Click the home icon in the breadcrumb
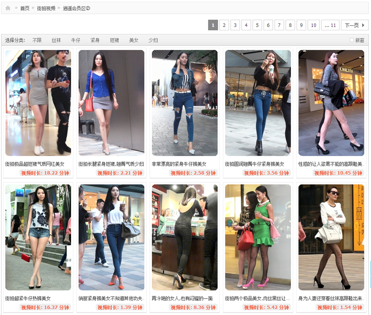 [x=8, y=8]
